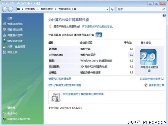Click power icon beside 调整电源设置
The width and height of the screenshot is (168, 126).
4,41
